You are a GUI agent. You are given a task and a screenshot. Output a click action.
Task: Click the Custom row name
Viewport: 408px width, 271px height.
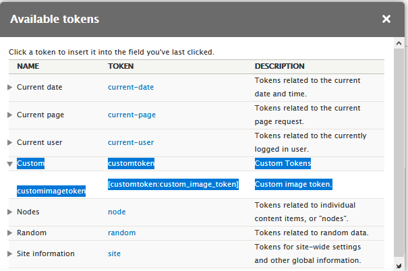(30, 163)
